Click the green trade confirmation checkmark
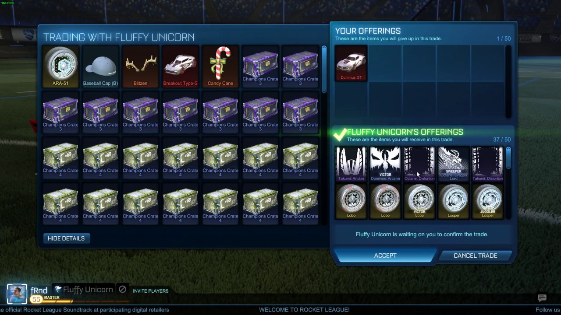Screen dimensions: 561x315 340,135
